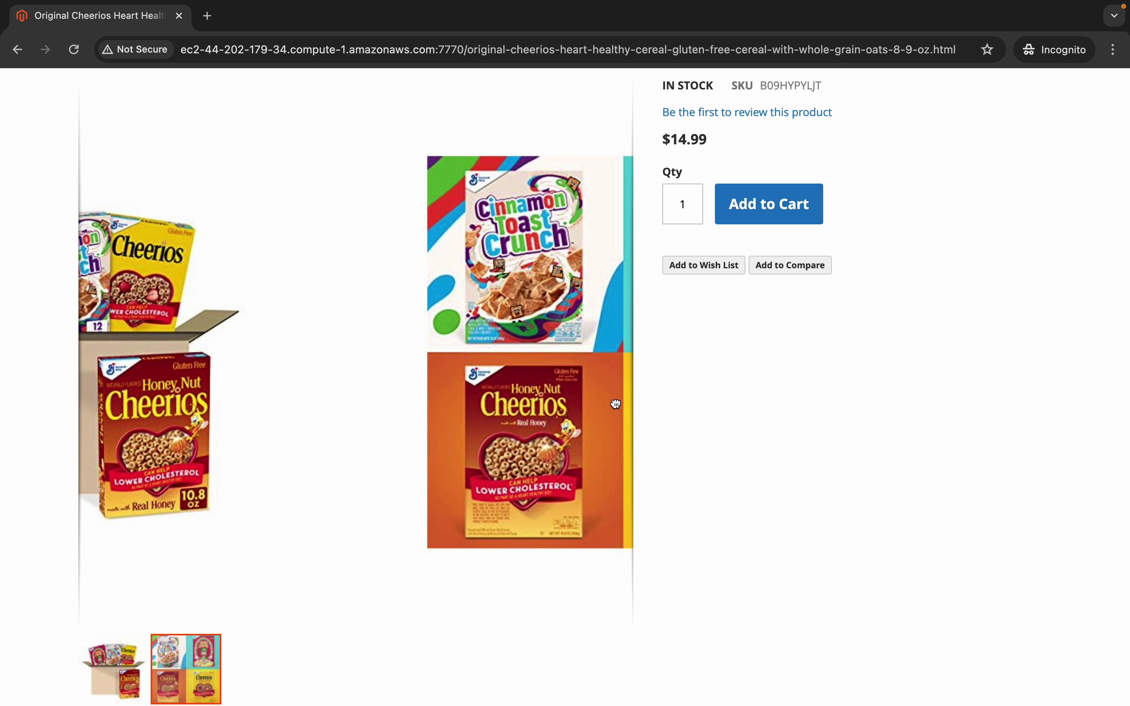Click the Add to Cart button

click(x=769, y=204)
